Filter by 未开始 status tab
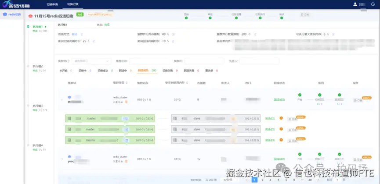This screenshot has height=184, width=380. (65, 71)
